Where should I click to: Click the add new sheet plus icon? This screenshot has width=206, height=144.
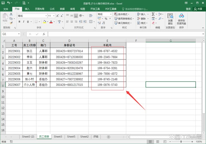[108, 137]
